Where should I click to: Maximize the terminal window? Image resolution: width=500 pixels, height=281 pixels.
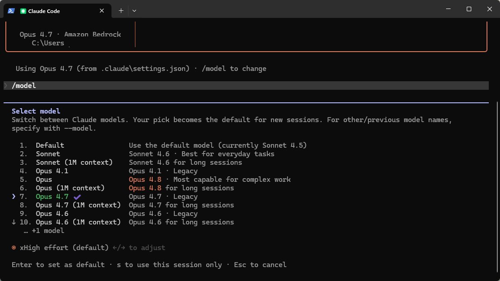469,9
